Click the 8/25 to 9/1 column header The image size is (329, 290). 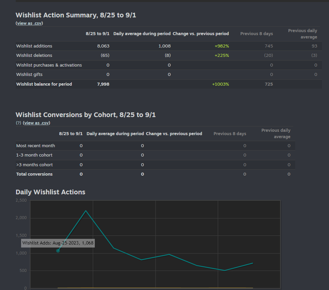click(97, 33)
